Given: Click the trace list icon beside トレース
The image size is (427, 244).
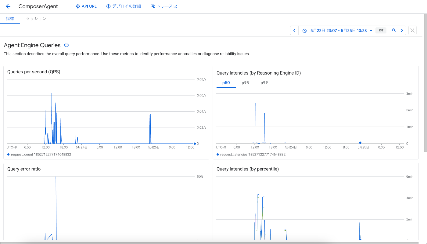Looking at the screenshot, I should tap(153, 6).
